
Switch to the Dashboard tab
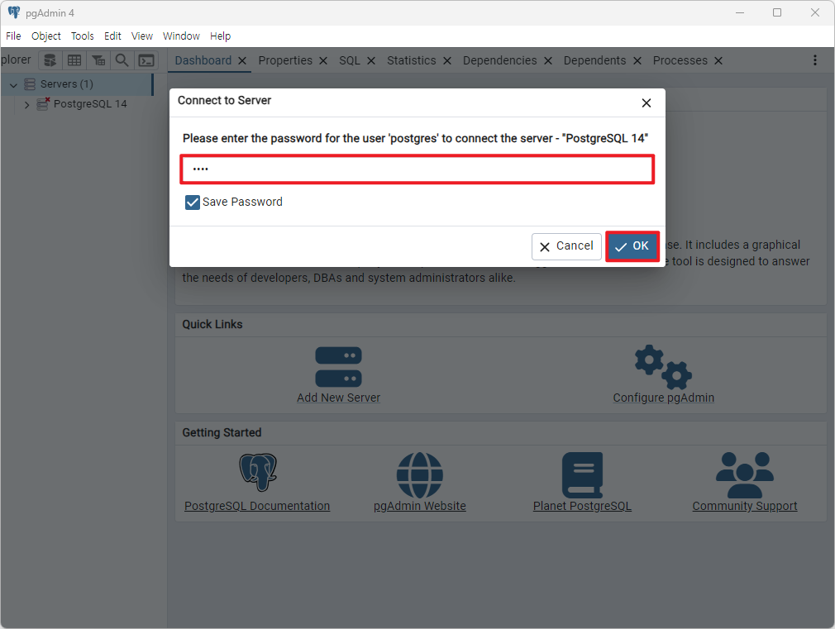click(x=203, y=60)
